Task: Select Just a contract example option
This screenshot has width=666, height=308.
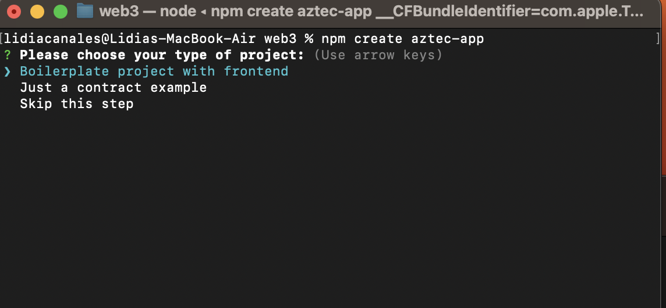Action: tap(114, 88)
